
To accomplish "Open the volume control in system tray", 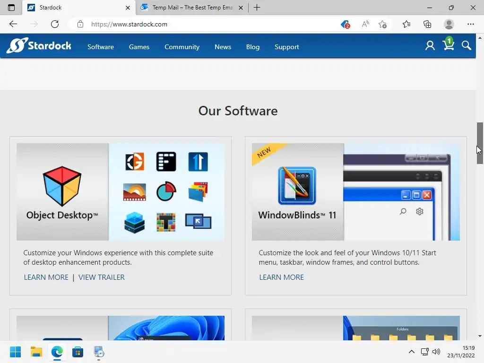I will [x=436, y=352].
